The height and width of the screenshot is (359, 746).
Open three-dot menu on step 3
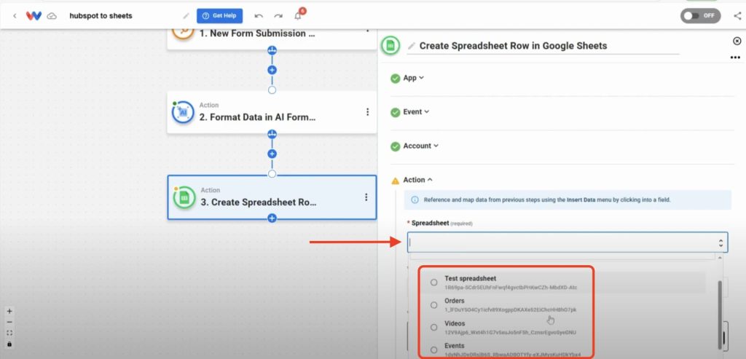coord(366,197)
